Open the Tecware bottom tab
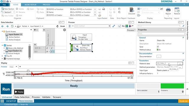Image resolution: width=189 pixels, height=106 pixels. click(x=57, y=97)
